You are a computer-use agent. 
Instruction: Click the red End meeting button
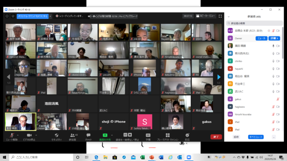(x=216, y=137)
